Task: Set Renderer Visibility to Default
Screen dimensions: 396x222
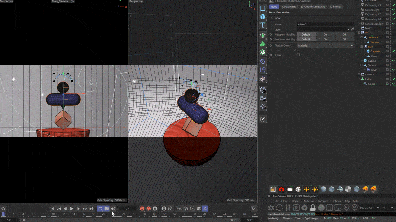Action: [306, 39]
